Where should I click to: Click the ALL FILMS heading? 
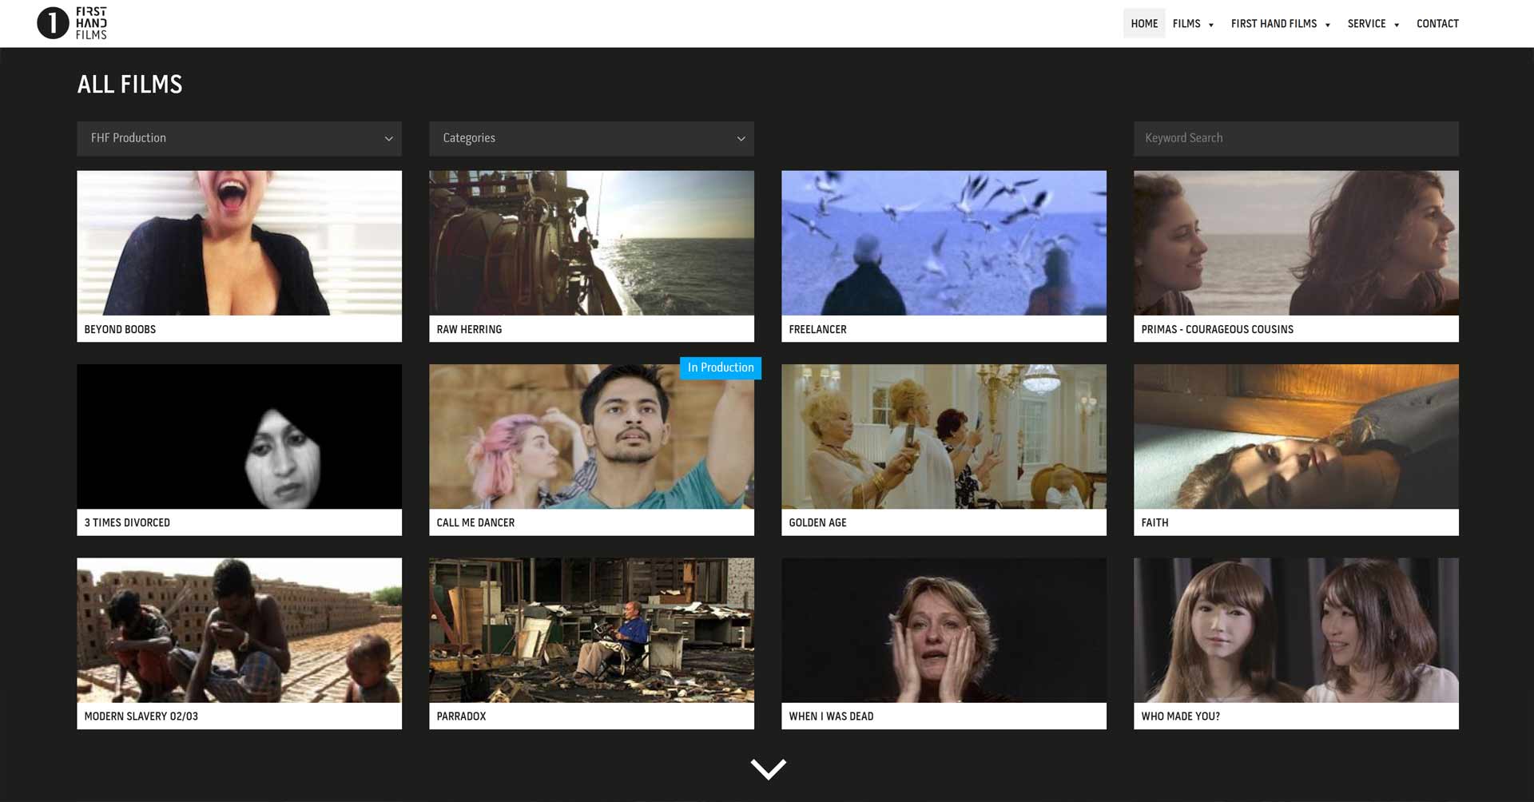point(129,84)
